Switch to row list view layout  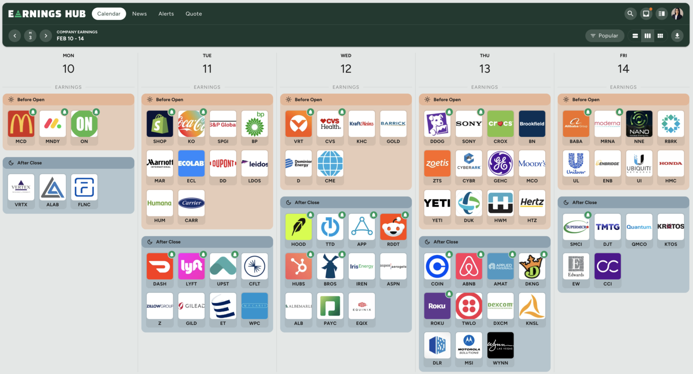(635, 36)
